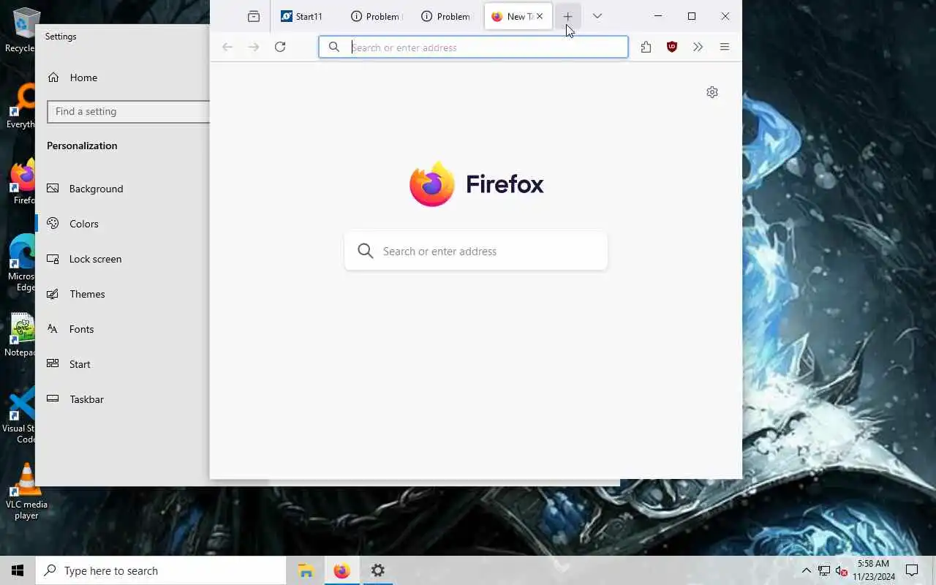The height and width of the screenshot is (585, 936).
Task: Select the Everything desktop shortcut
Action: [x=20, y=106]
